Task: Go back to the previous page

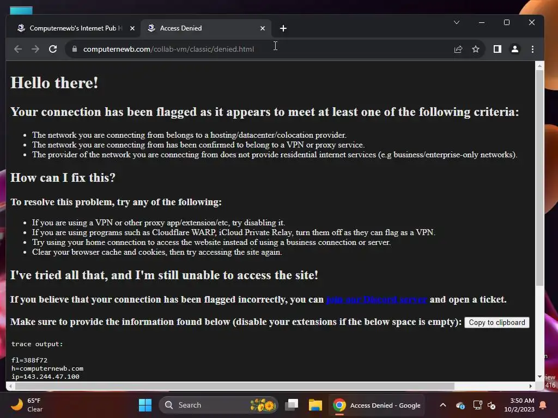Action: (18, 49)
